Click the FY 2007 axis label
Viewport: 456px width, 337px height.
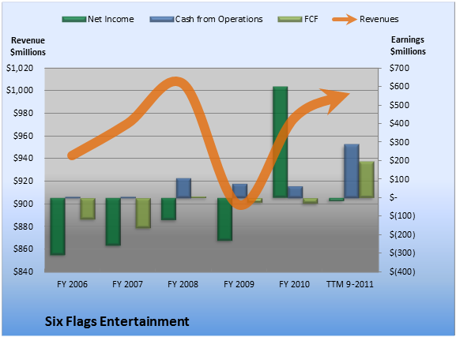tap(127, 284)
